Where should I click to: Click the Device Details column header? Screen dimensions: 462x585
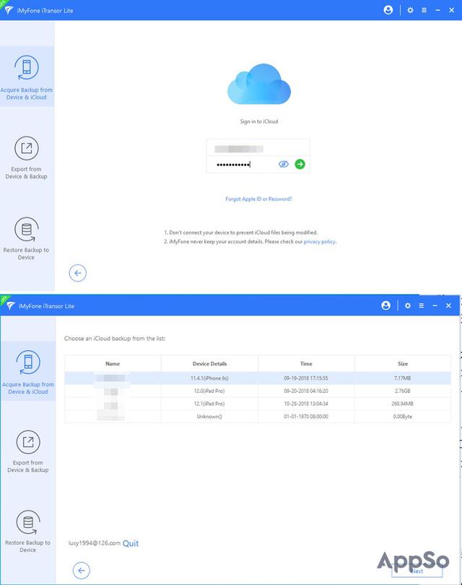click(209, 363)
